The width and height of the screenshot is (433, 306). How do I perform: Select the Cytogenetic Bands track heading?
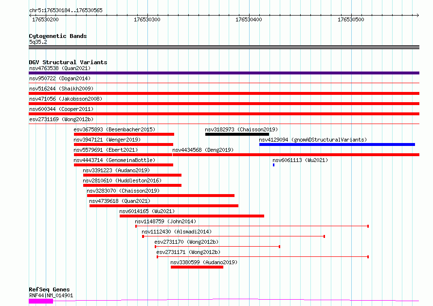(58, 36)
